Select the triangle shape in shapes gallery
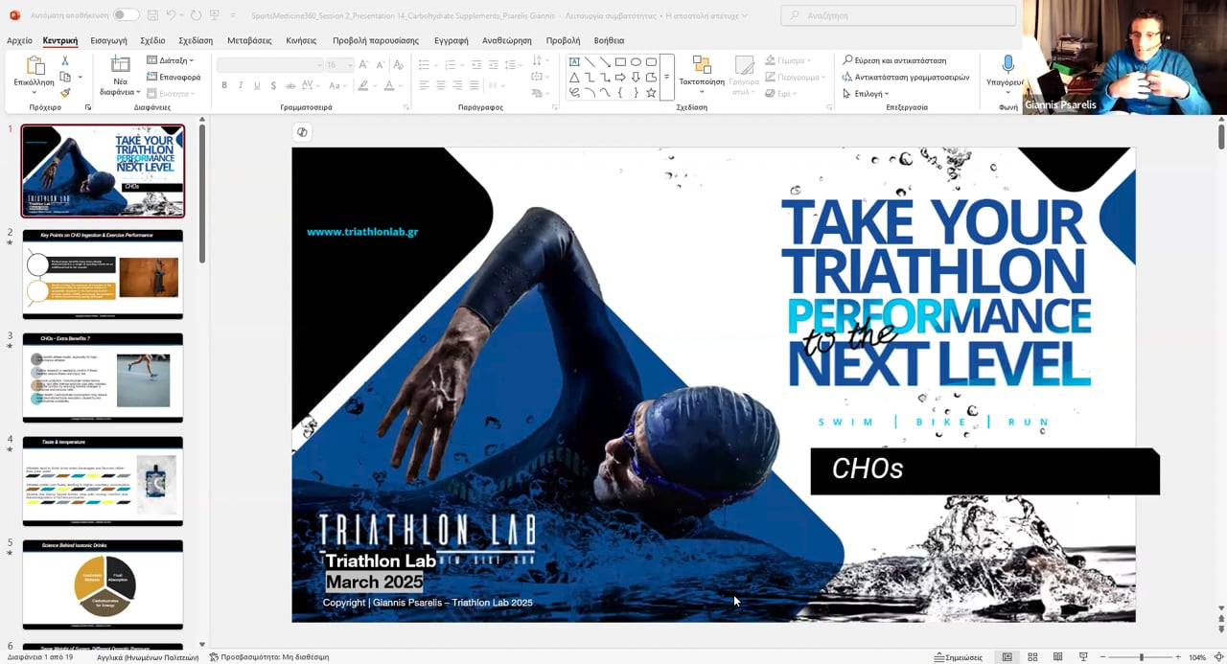1227x664 pixels. click(574, 78)
